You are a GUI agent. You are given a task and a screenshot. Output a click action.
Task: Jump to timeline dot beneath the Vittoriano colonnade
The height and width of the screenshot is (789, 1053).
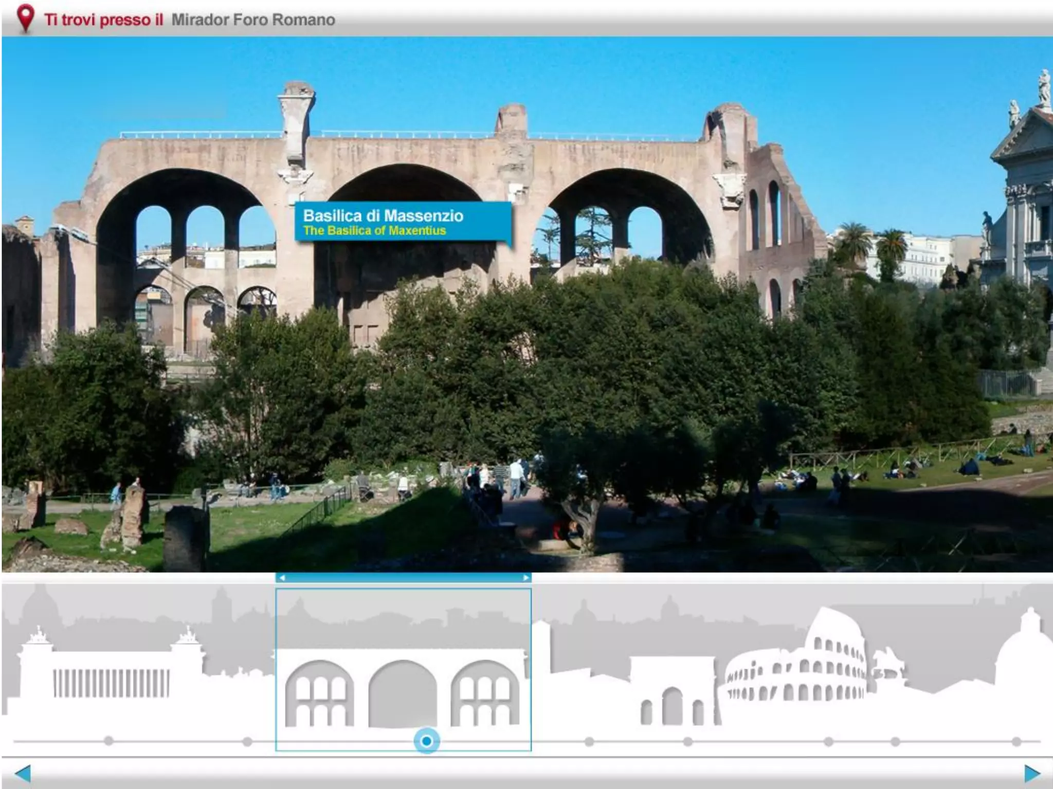[x=108, y=741]
